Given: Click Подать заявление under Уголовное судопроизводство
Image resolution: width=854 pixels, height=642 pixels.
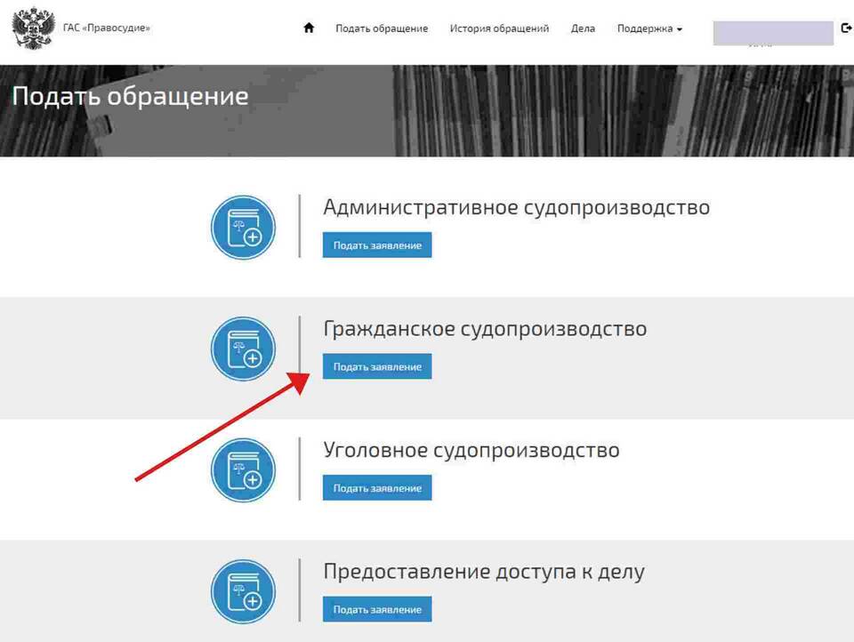Looking at the screenshot, I should tap(377, 488).
